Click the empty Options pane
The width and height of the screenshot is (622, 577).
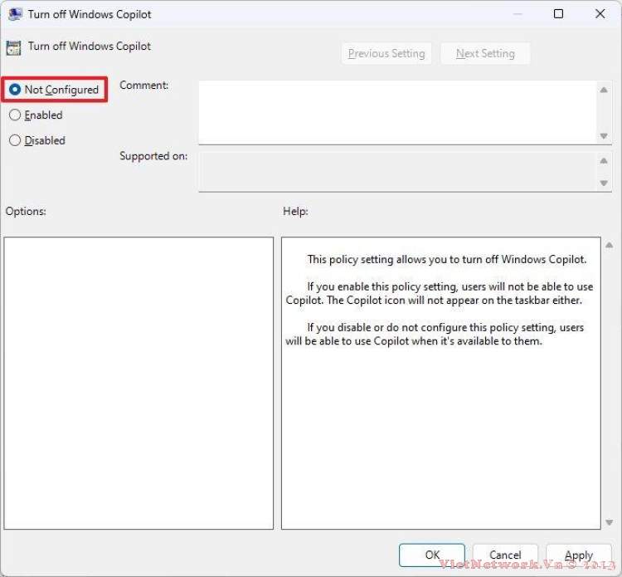coord(138,384)
